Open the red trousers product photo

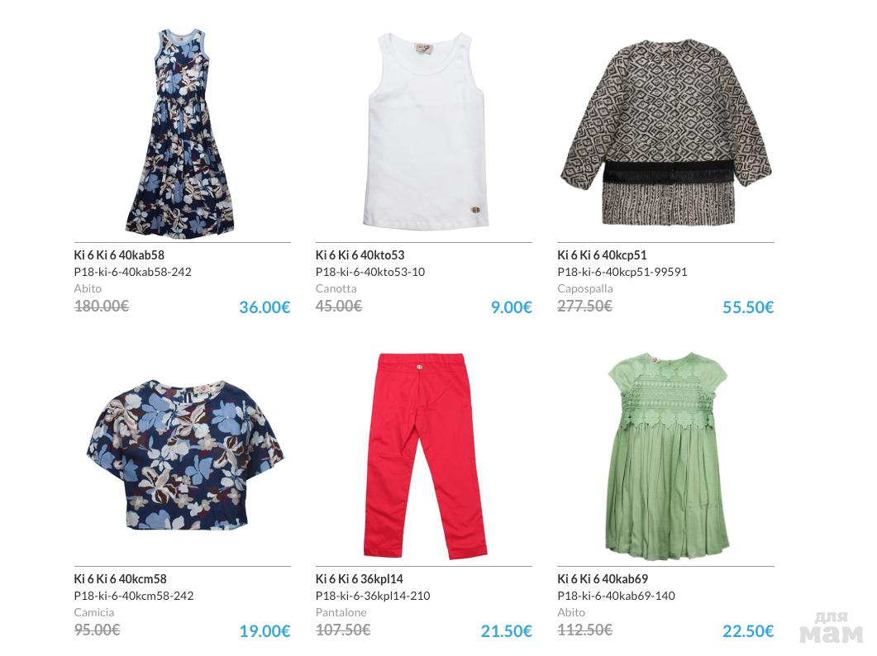(x=425, y=456)
